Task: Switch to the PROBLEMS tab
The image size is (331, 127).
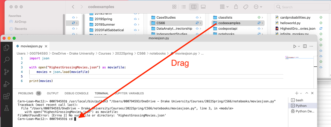Action: click(x=26, y=93)
